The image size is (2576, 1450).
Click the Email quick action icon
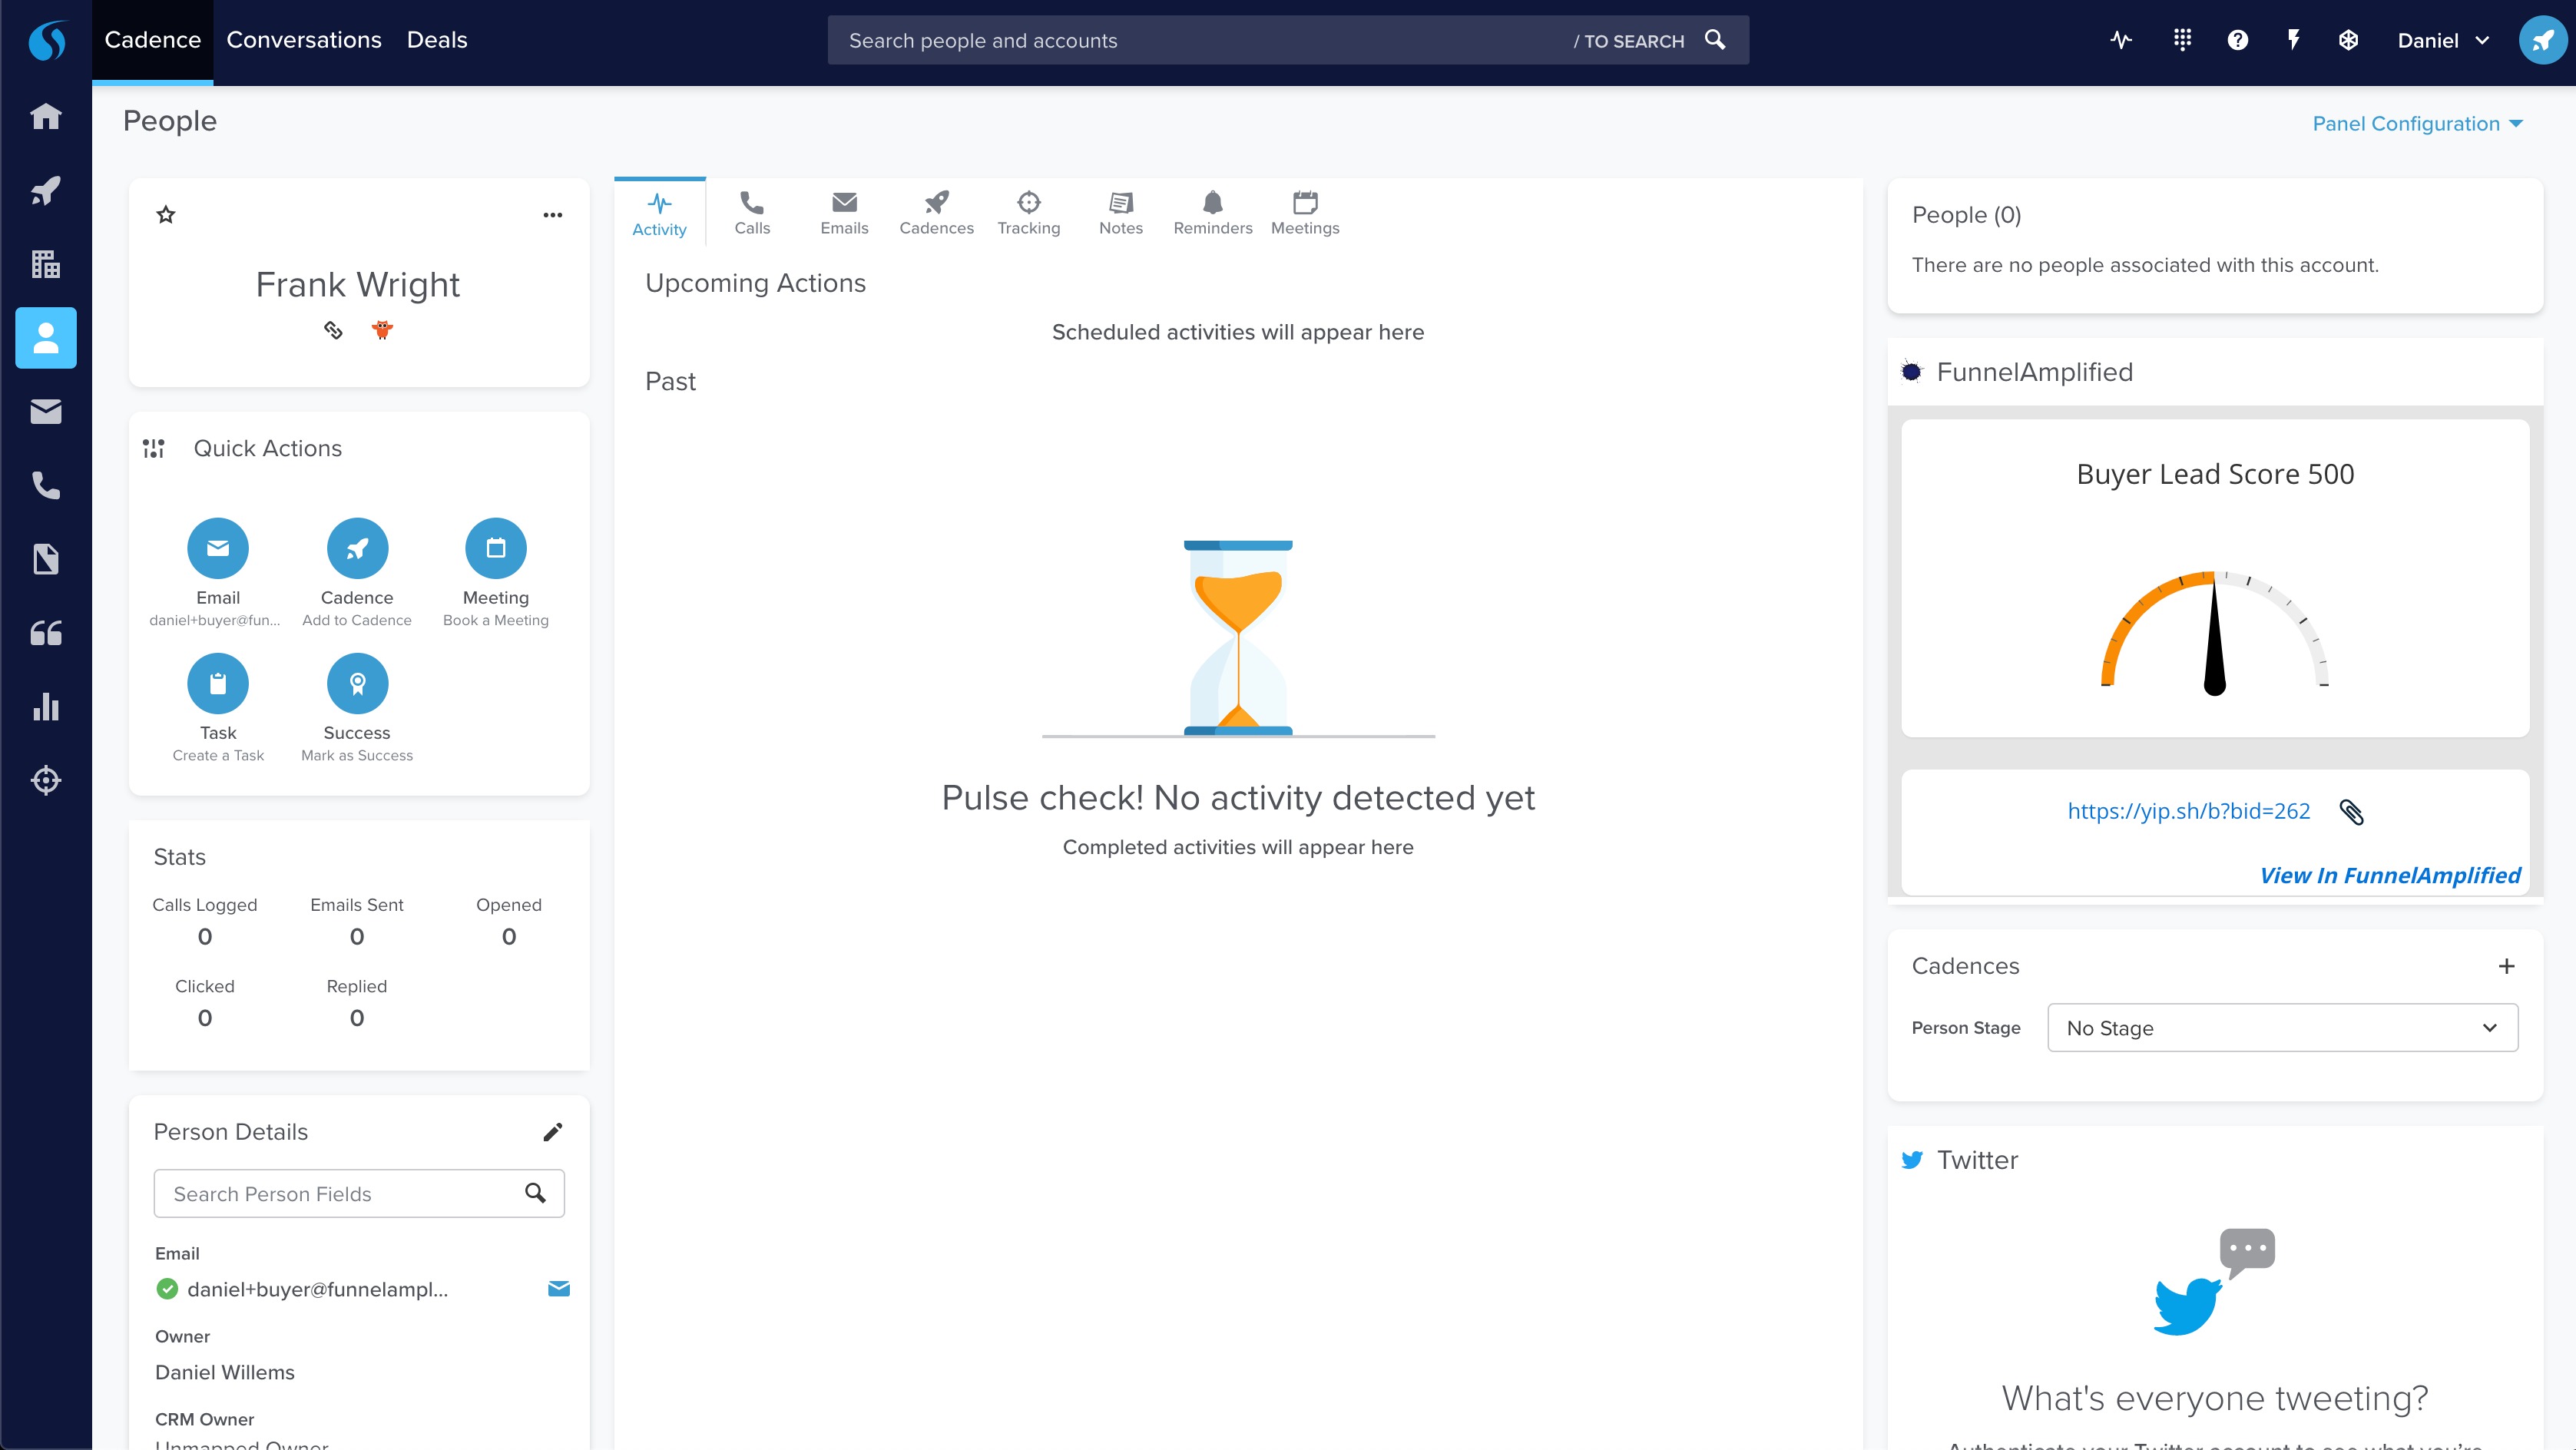point(218,548)
